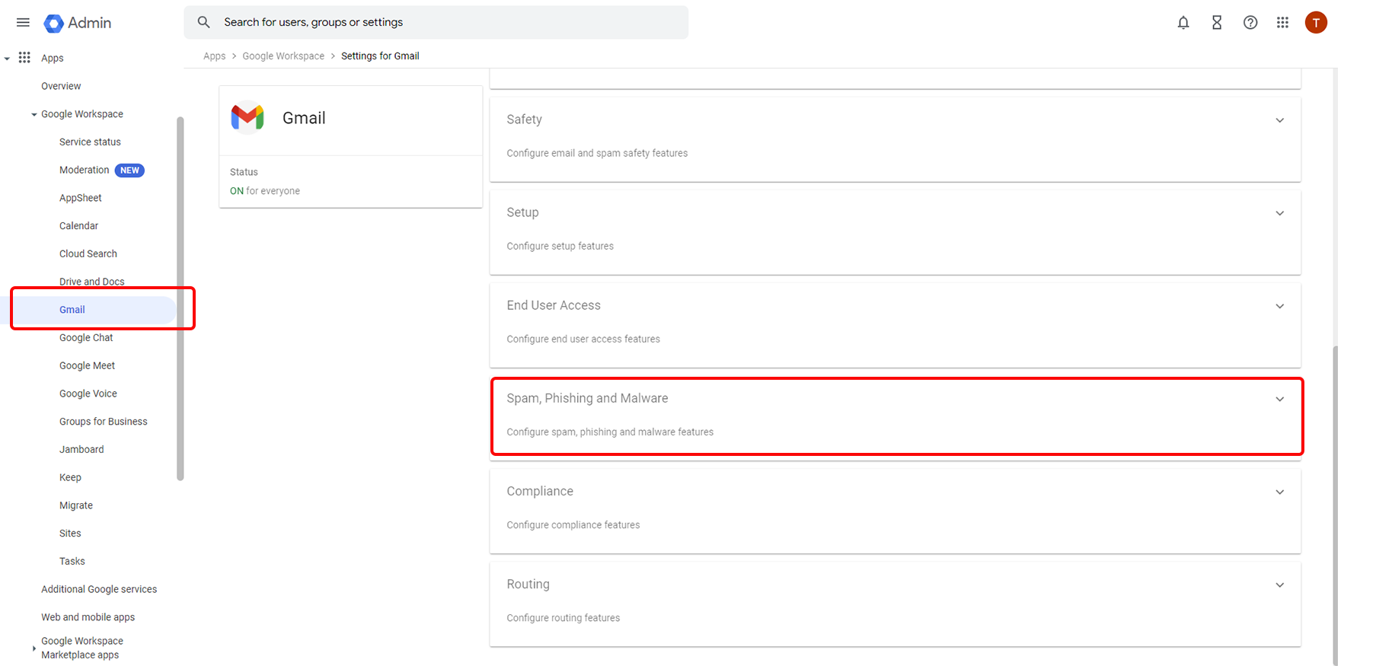Screen dimensions: 1376x666
Task: Open the hamburger main menu
Action: 23,23
